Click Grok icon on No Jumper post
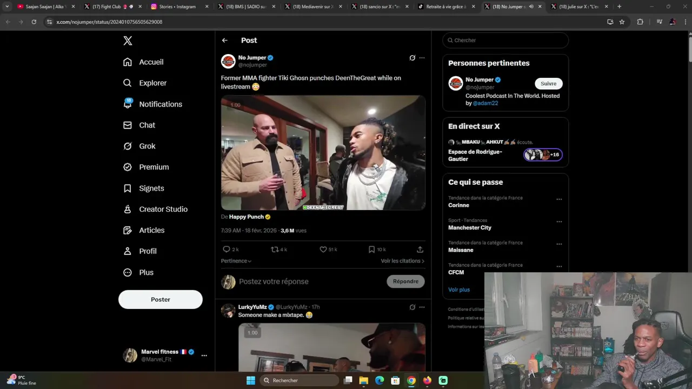Viewport: 692px width, 389px height. [x=412, y=58]
